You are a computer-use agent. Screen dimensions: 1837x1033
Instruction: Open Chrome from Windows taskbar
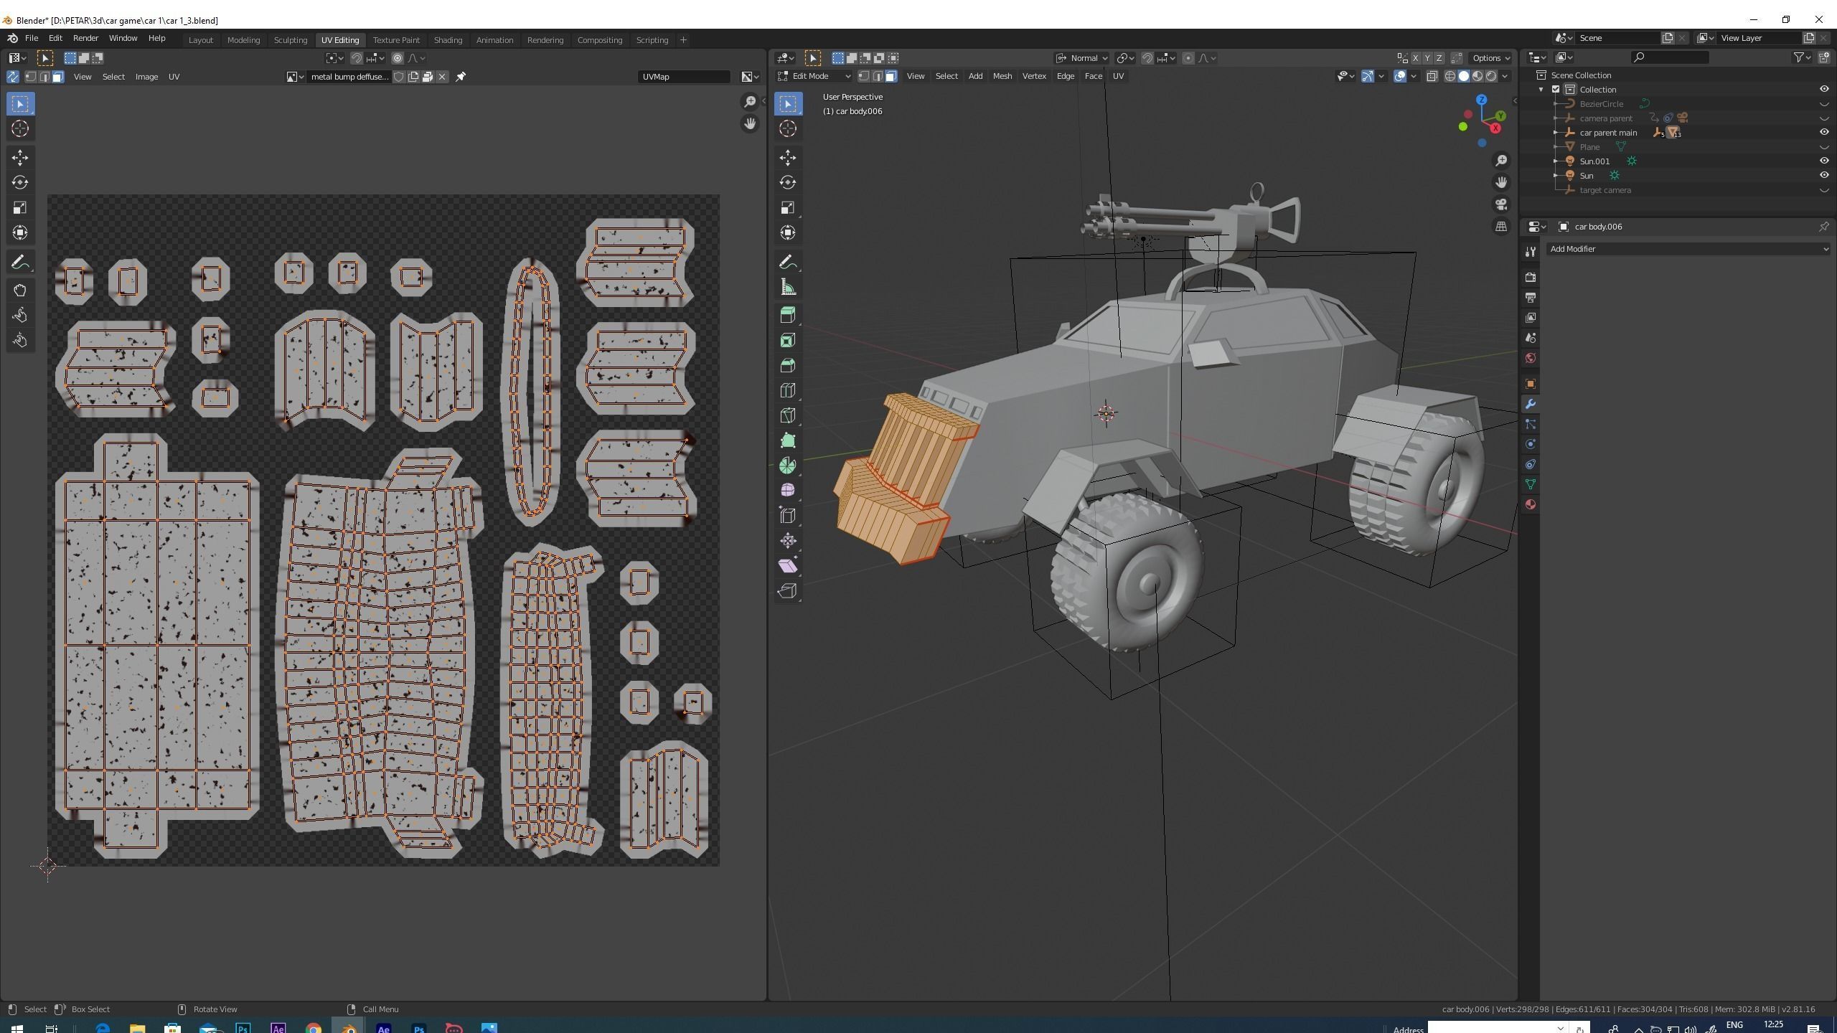point(314,1027)
